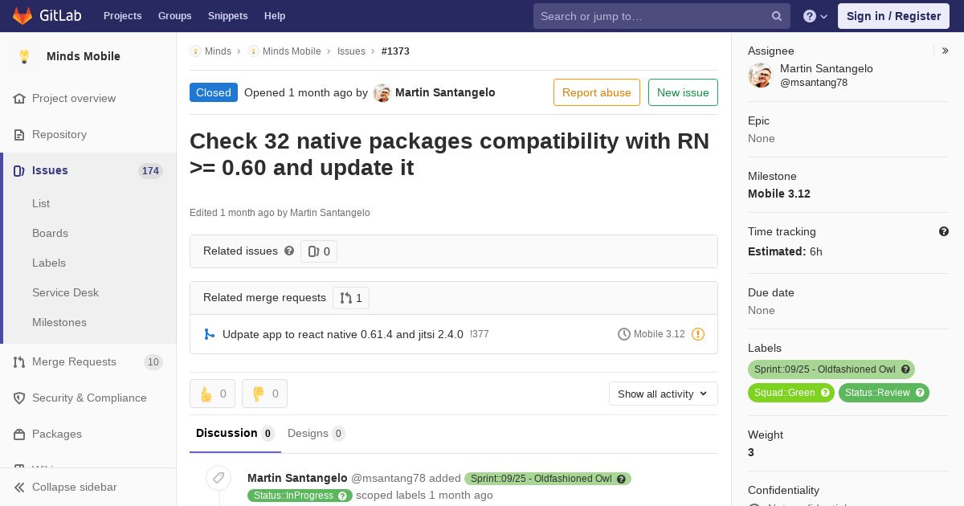The width and height of the screenshot is (964, 506).
Task: Open author Martin Santangelo profile link in header
Action: pos(445,92)
